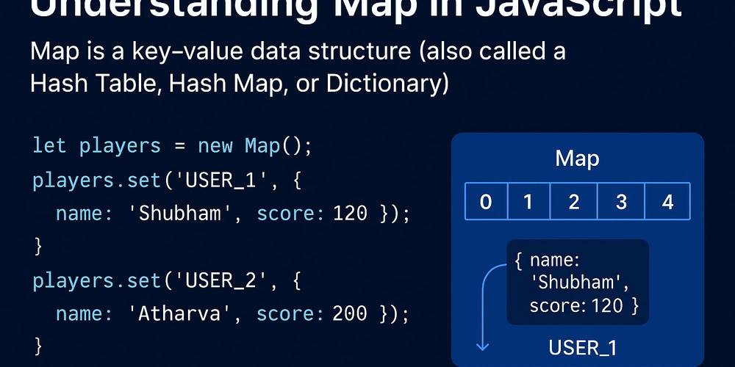Select index cell 4 in the Map diagram
Viewport: 735px width, 367px height.
pyautogui.click(x=668, y=201)
